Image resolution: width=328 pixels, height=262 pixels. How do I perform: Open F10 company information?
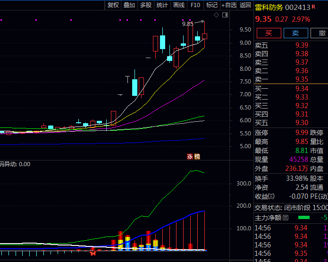195,5
